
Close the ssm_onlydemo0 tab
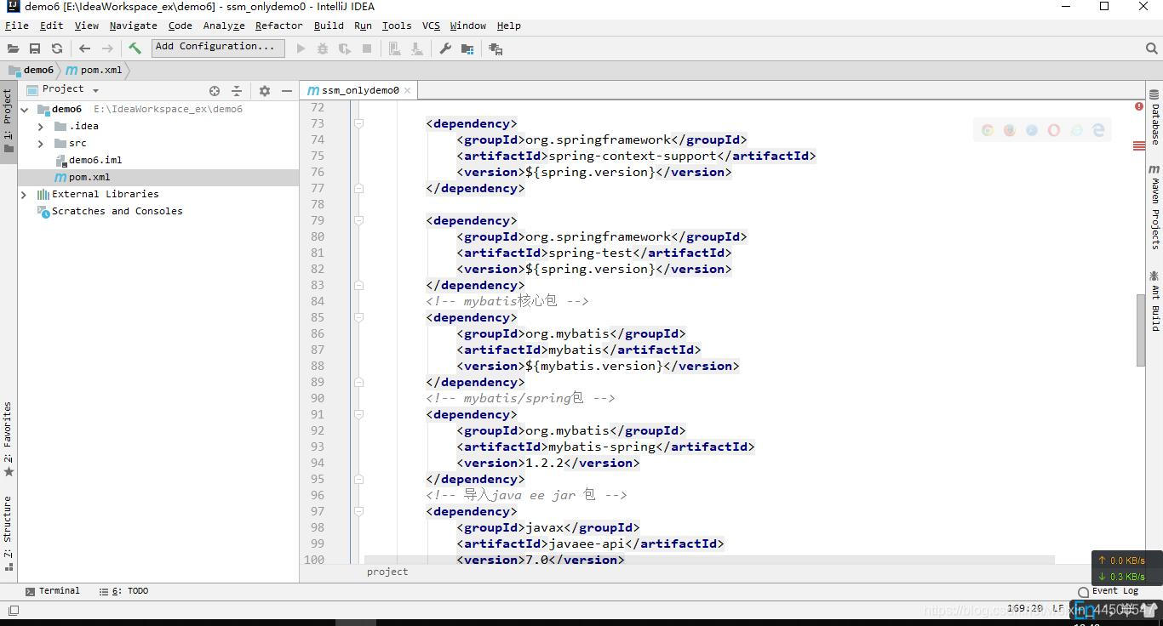408,90
